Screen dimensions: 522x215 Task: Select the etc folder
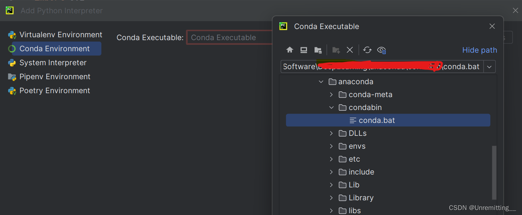coord(349,159)
